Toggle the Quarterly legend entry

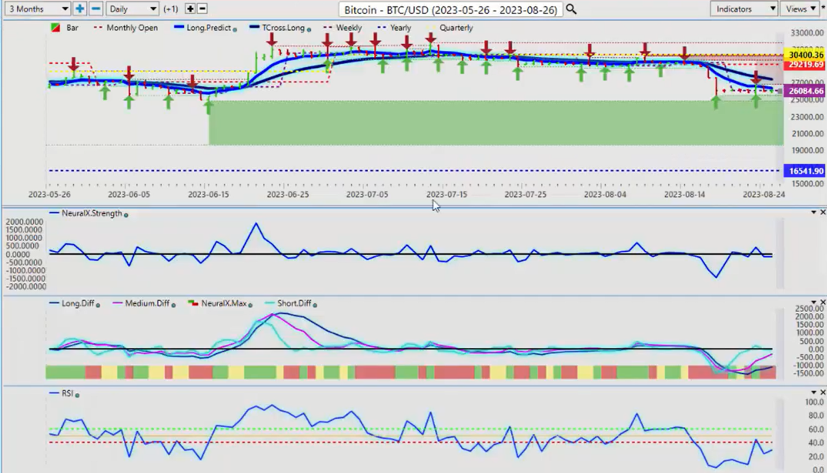coord(449,28)
